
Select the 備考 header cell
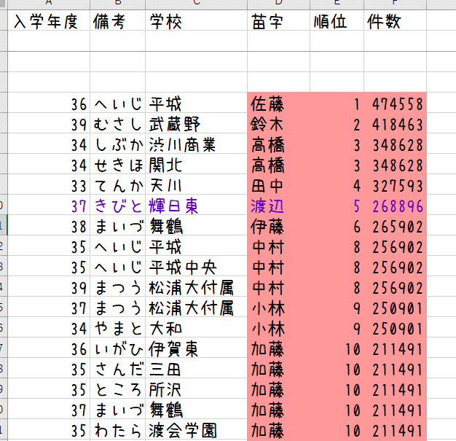(x=117, y=20)
